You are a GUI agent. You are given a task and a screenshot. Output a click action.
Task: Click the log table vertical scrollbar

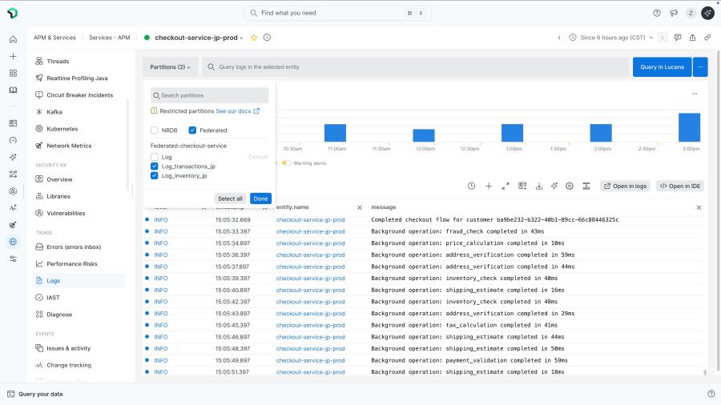(x=705, y=372)
